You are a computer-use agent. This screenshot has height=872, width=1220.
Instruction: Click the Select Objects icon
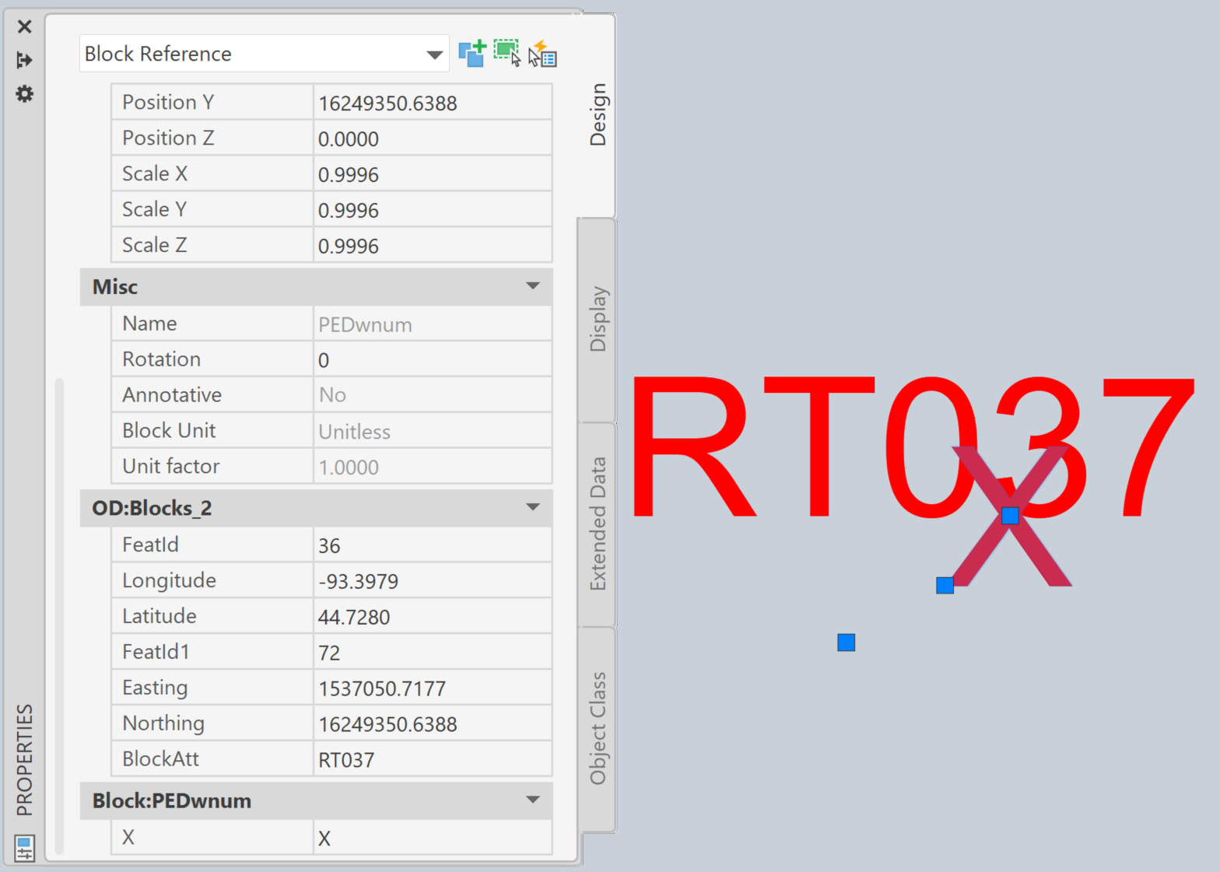click(507, 54)
